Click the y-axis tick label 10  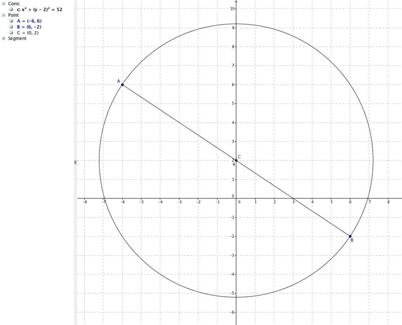point(232,9)
